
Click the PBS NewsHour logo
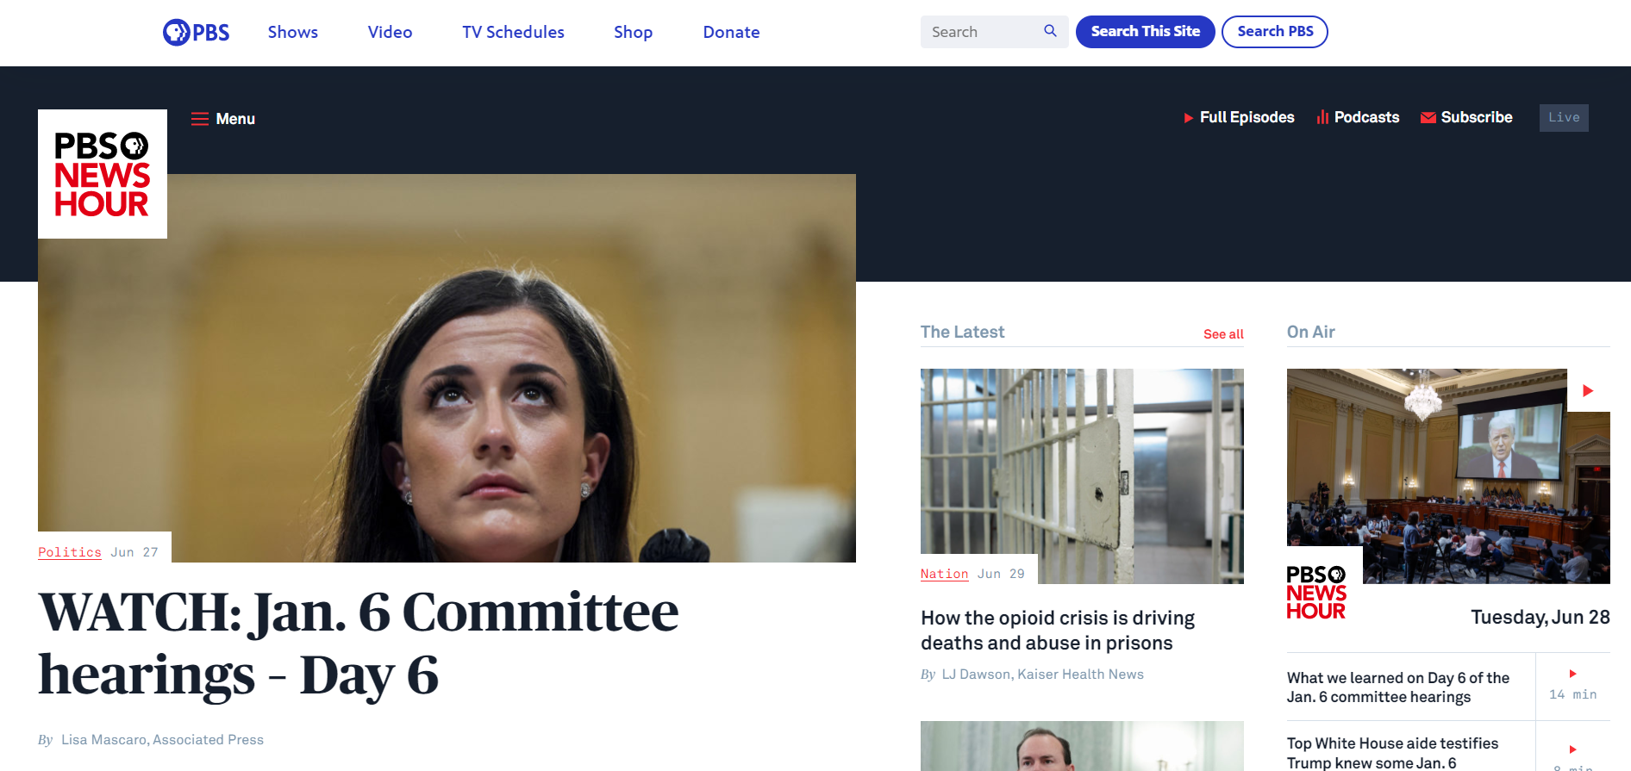click(103, 174)
